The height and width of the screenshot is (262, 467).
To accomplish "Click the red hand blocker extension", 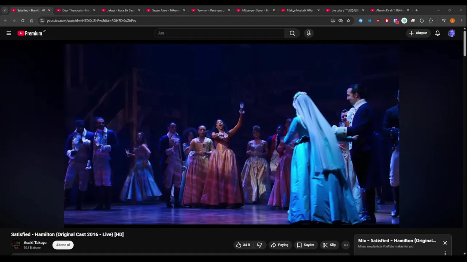I will tap(387, 21).
